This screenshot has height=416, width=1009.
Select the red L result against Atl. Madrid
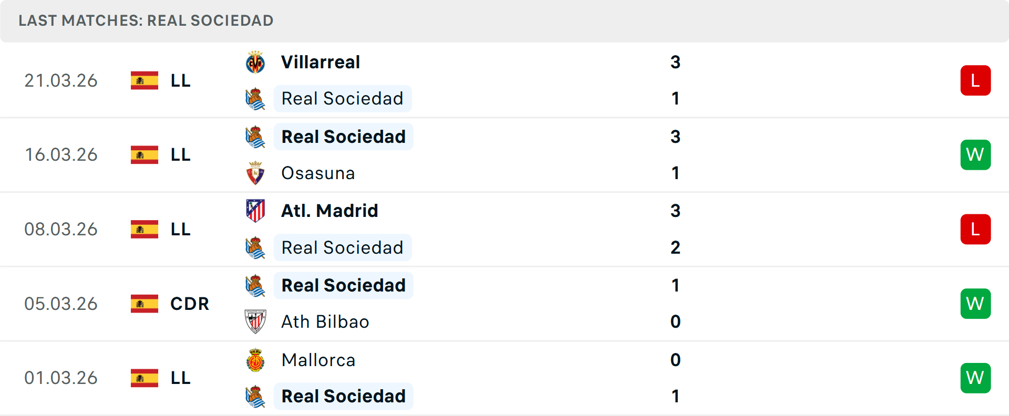pyautogui.click(x=975, y=229)
